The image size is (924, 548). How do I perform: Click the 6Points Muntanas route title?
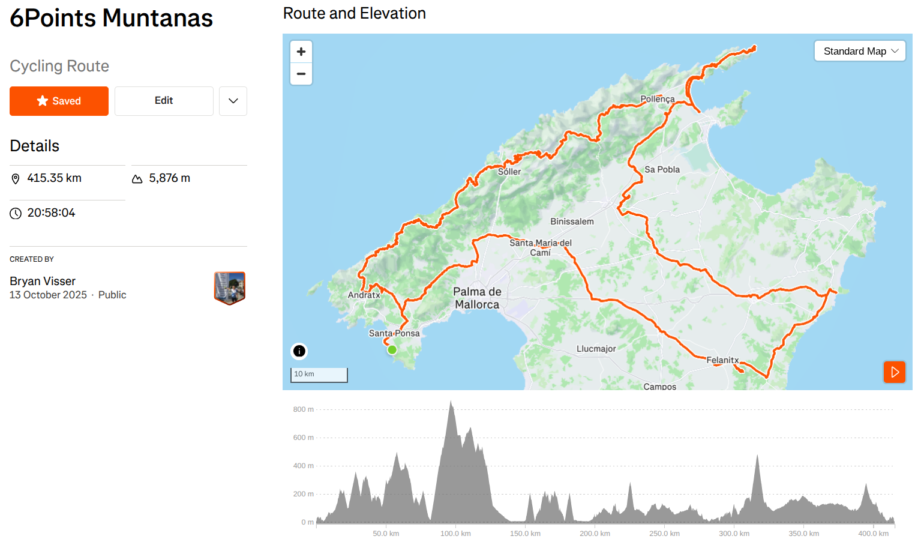[x=112, y=18]
